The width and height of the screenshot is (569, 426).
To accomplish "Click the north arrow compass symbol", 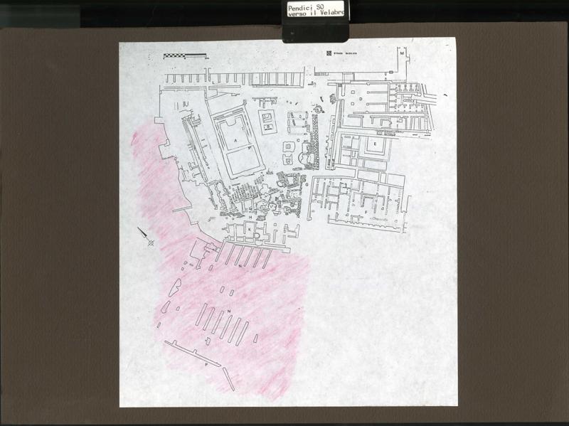I will [146, 236].
